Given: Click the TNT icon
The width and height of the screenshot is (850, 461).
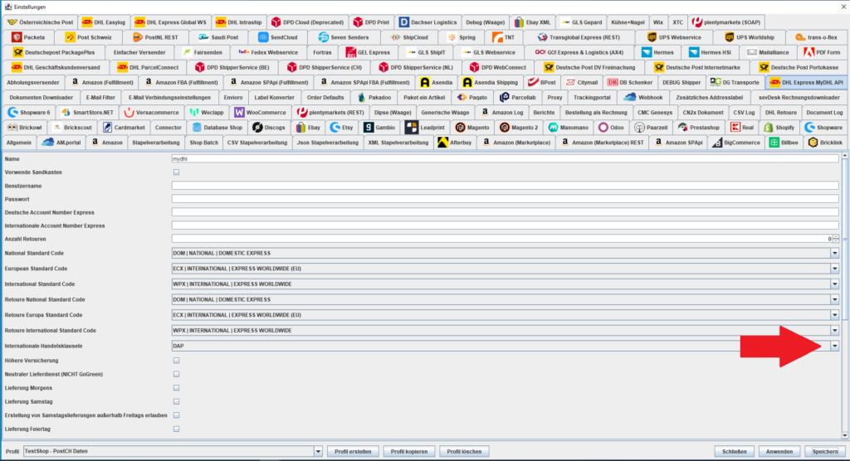Looking at the screenshot, I should coord(498,37).
